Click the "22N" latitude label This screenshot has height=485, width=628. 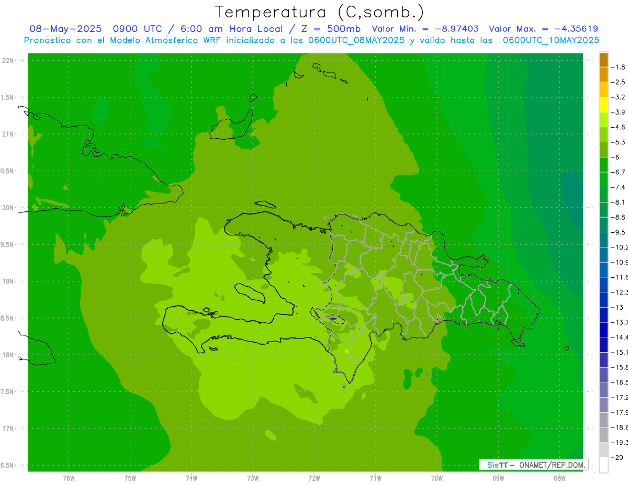point(8,61)
